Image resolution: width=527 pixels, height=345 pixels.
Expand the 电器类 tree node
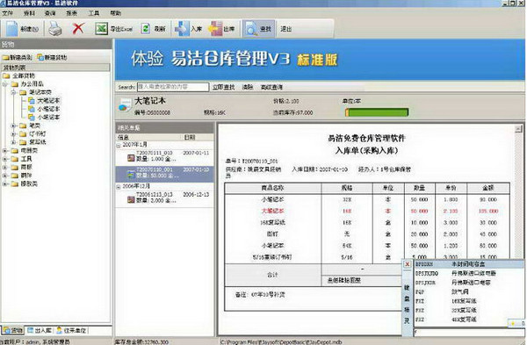[5, 150]
